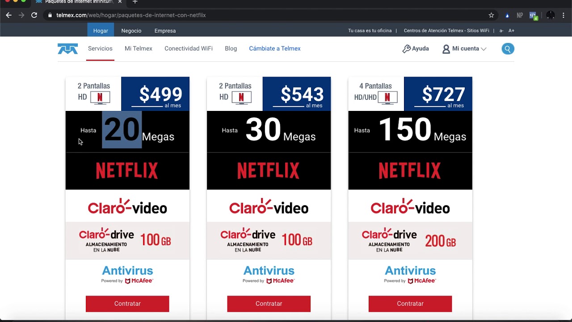Click the Claro video logo in the $543 plan

point(269,207)
